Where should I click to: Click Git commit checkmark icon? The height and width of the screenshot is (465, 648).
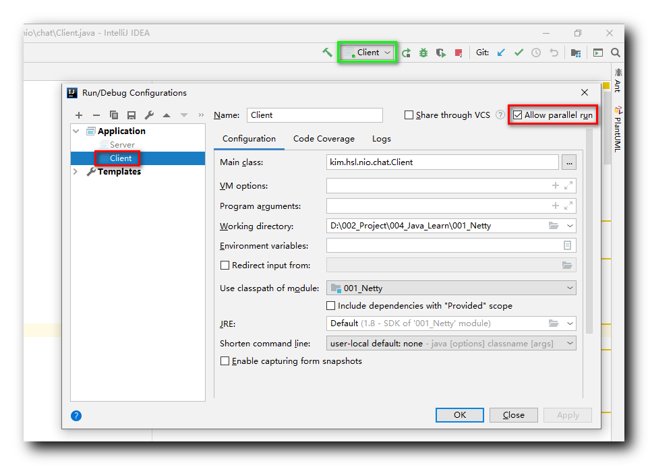pos(519,53)
